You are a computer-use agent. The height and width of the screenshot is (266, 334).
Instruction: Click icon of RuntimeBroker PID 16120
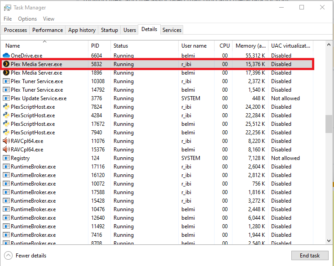click(6, 175)
